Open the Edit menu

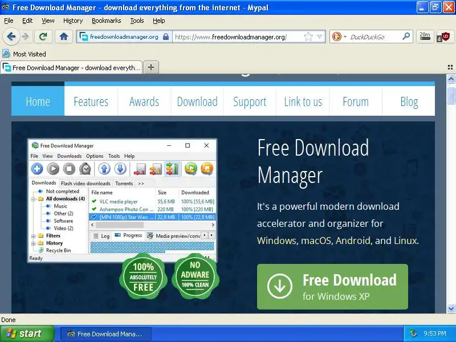(x=27, y=21)
